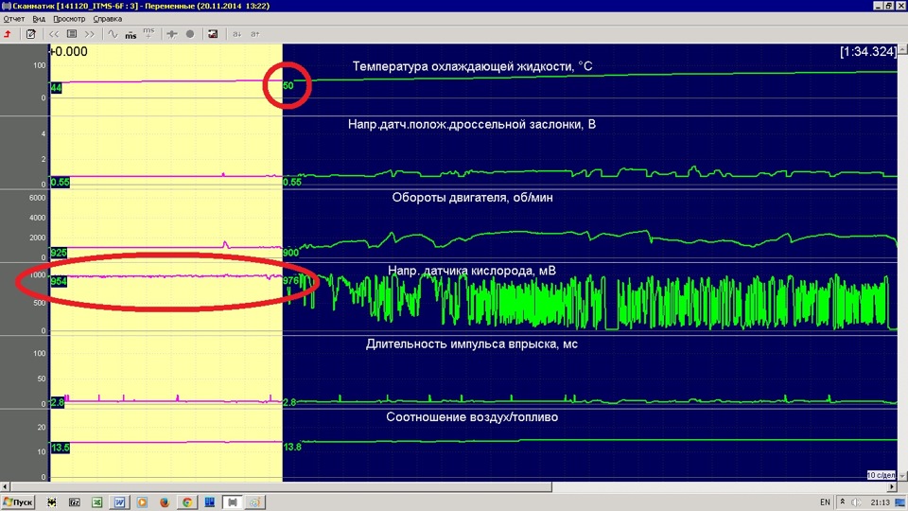Click the Пуск start button
Screen dimensions: 908x511
(18, 502)
